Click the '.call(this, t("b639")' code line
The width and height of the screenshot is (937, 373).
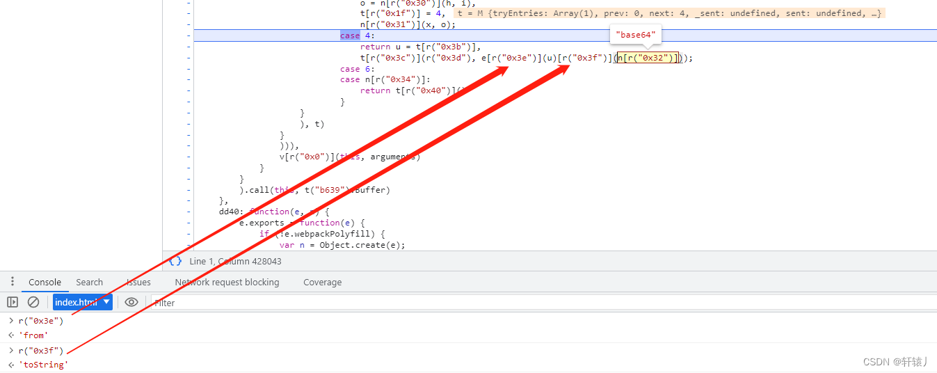314,189
